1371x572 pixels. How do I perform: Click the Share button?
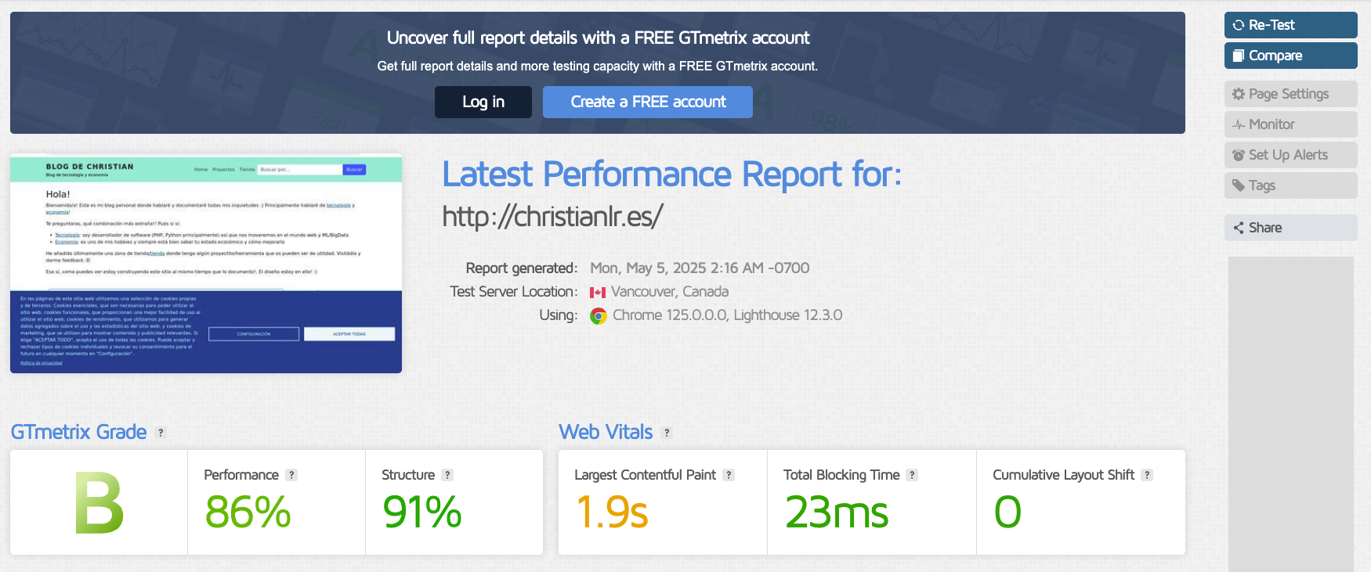pyautogui.click(x=1290, y=228)
